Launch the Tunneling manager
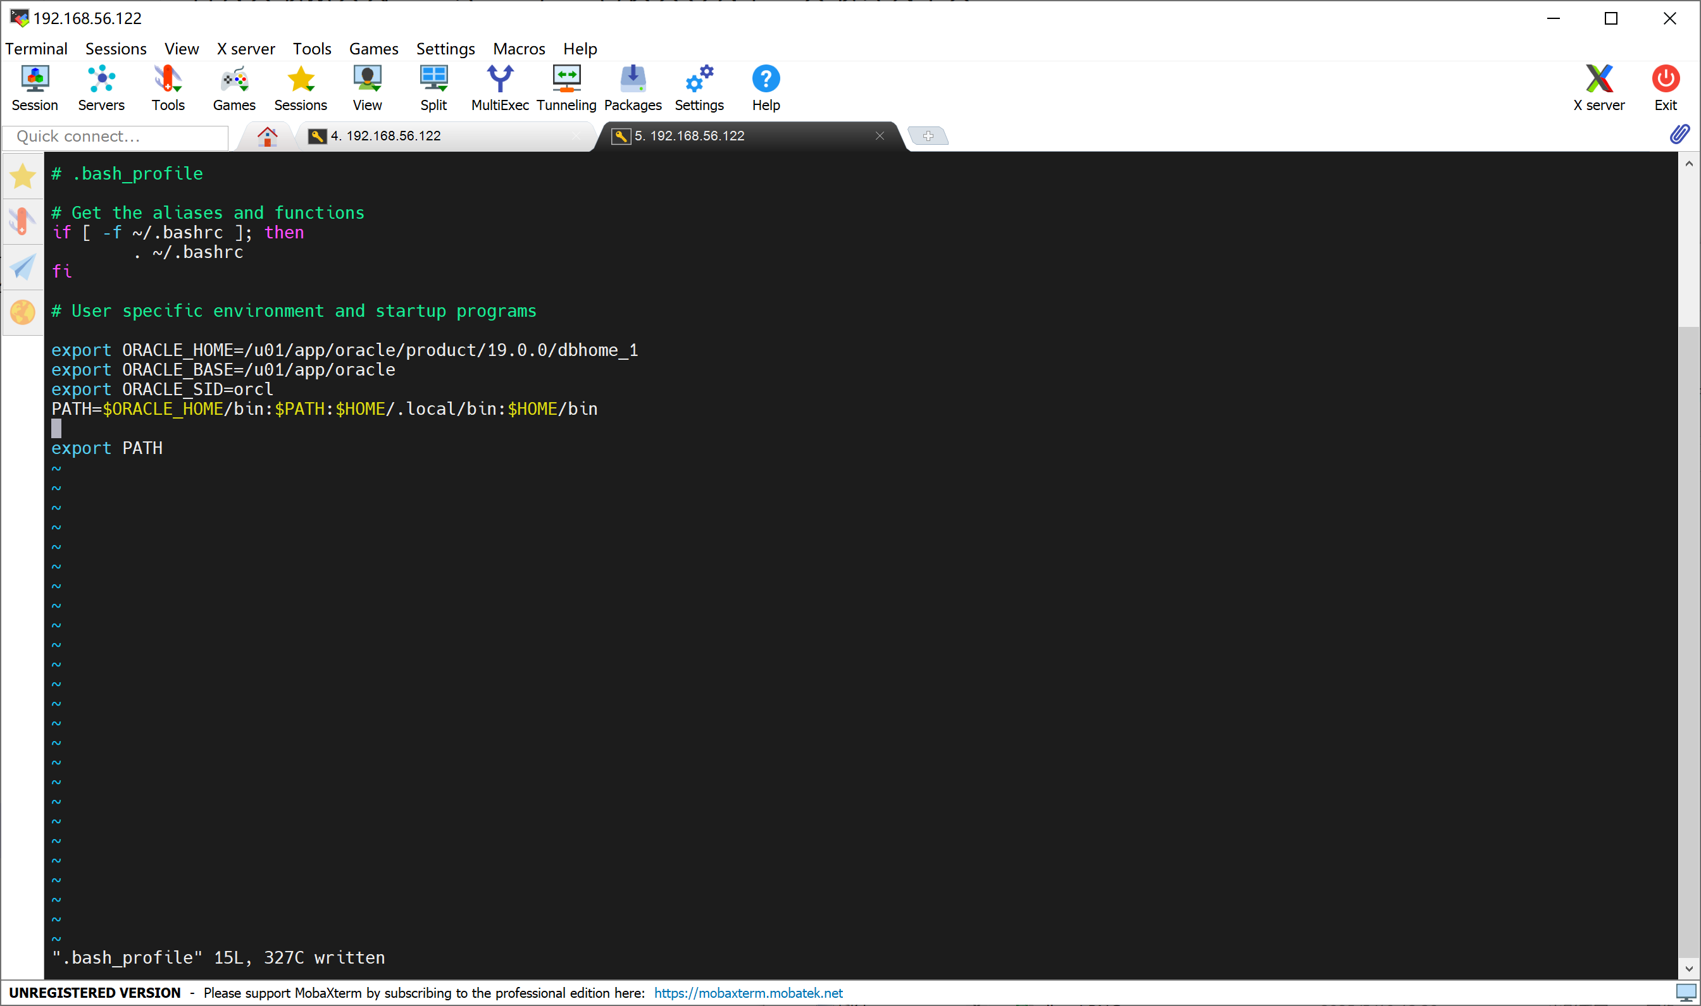1701x1006 pixels. click(x=566, y=87)
